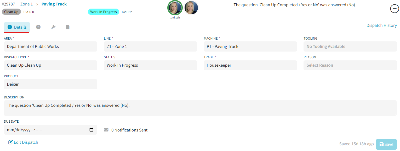This screenshot has width=400, height=151.
Task: Open the Select Reason dropdown
Action: (x=350, y=65)
